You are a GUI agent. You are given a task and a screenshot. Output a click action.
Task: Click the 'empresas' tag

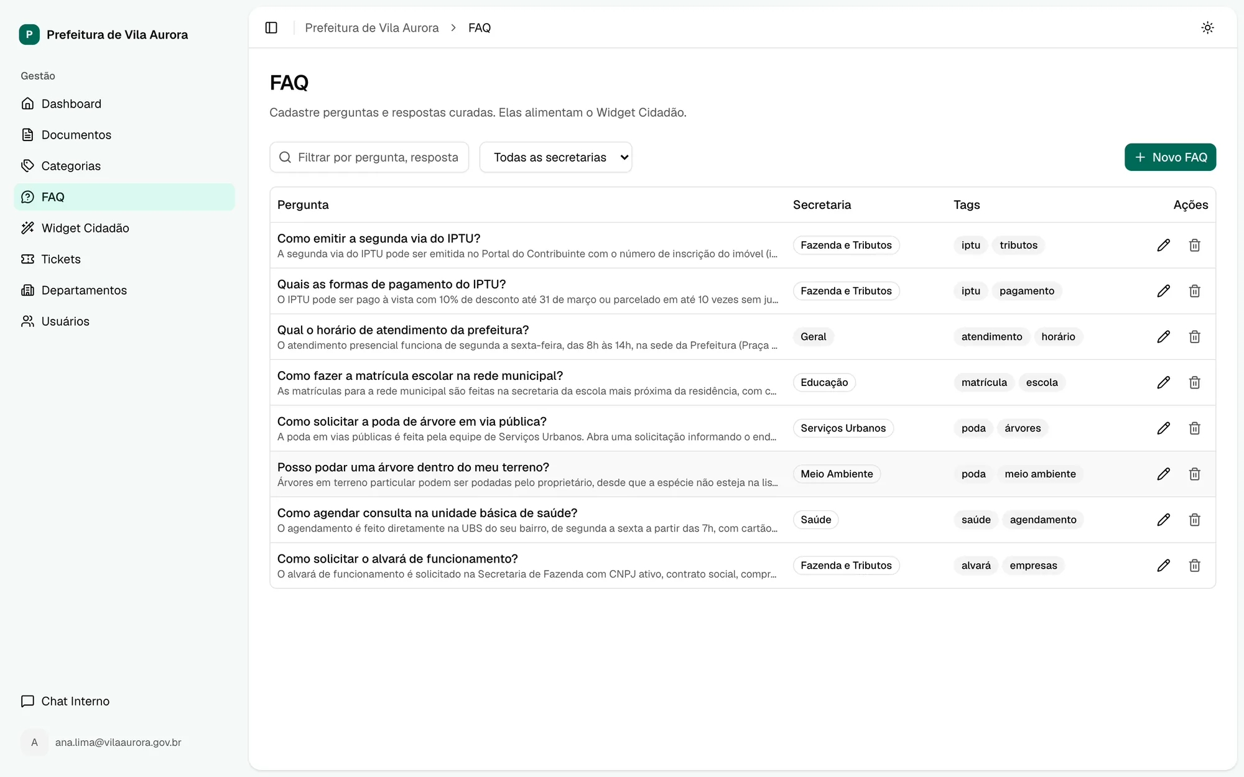coord(1033,565)
